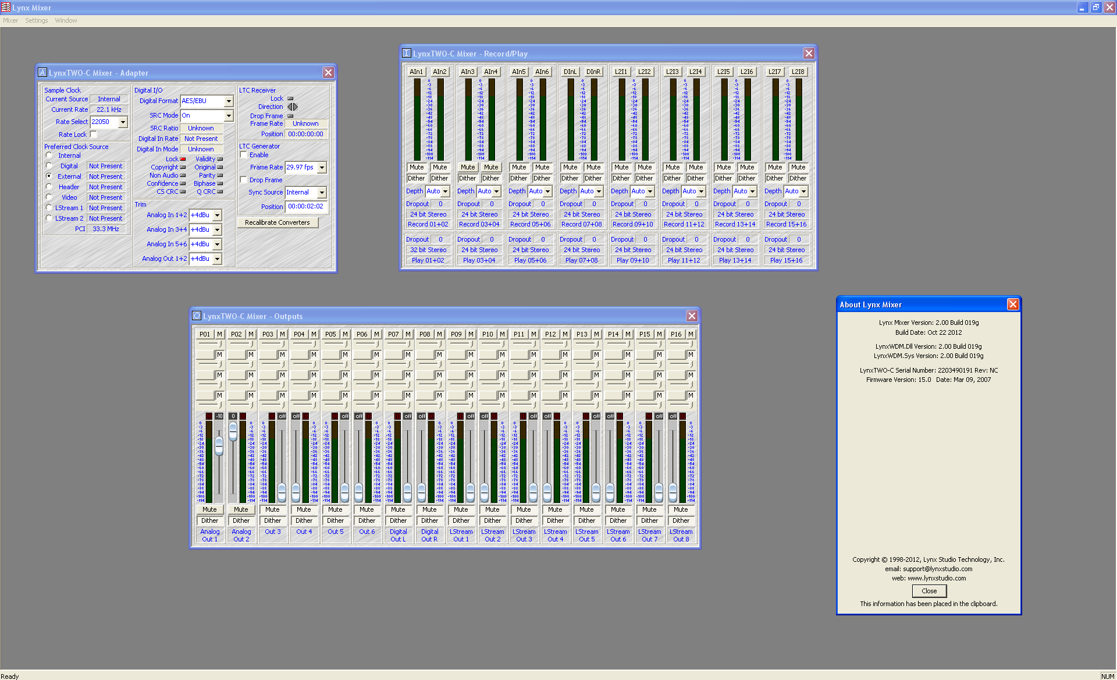The height and width of the screenshot is (680, 1117).
Task: Open the SRC Mode dropdown
Action: [x=229, y=116]
